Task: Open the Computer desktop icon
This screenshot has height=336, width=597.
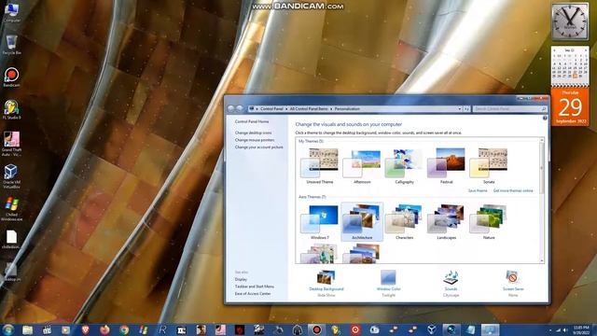Action: tap(11, 12)
